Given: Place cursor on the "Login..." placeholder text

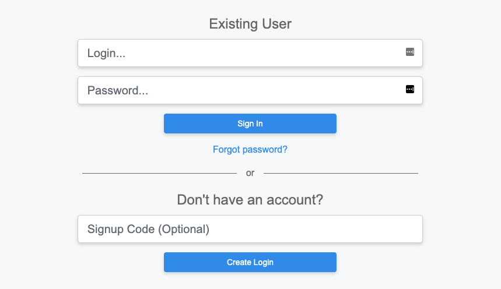Looking at the screenshot, I should pyautogui.click(x=106, y=54).
